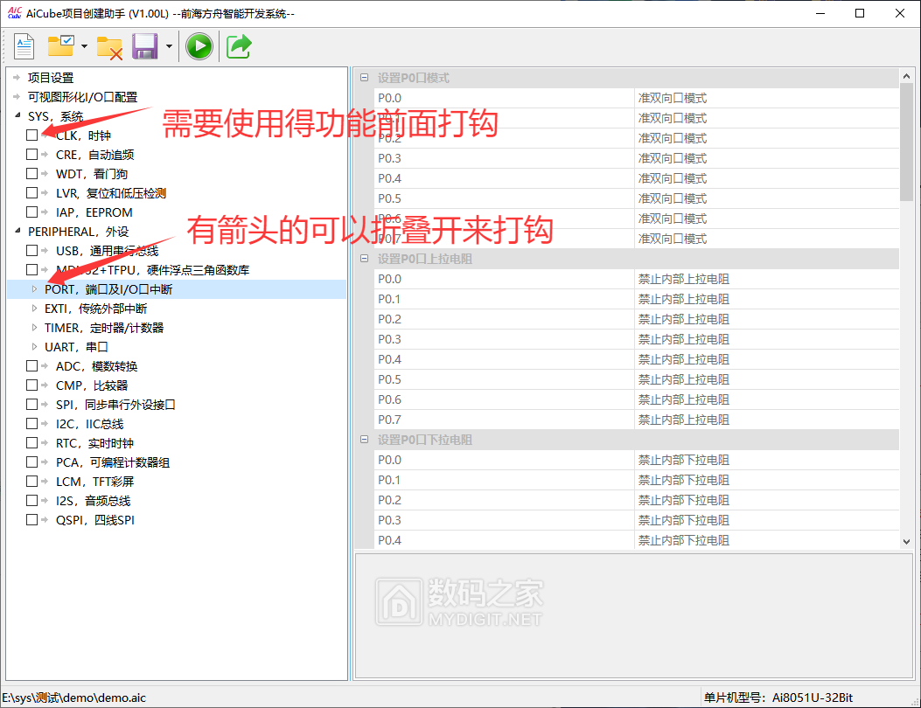Expand the UART serial port node

click(35, 347)
